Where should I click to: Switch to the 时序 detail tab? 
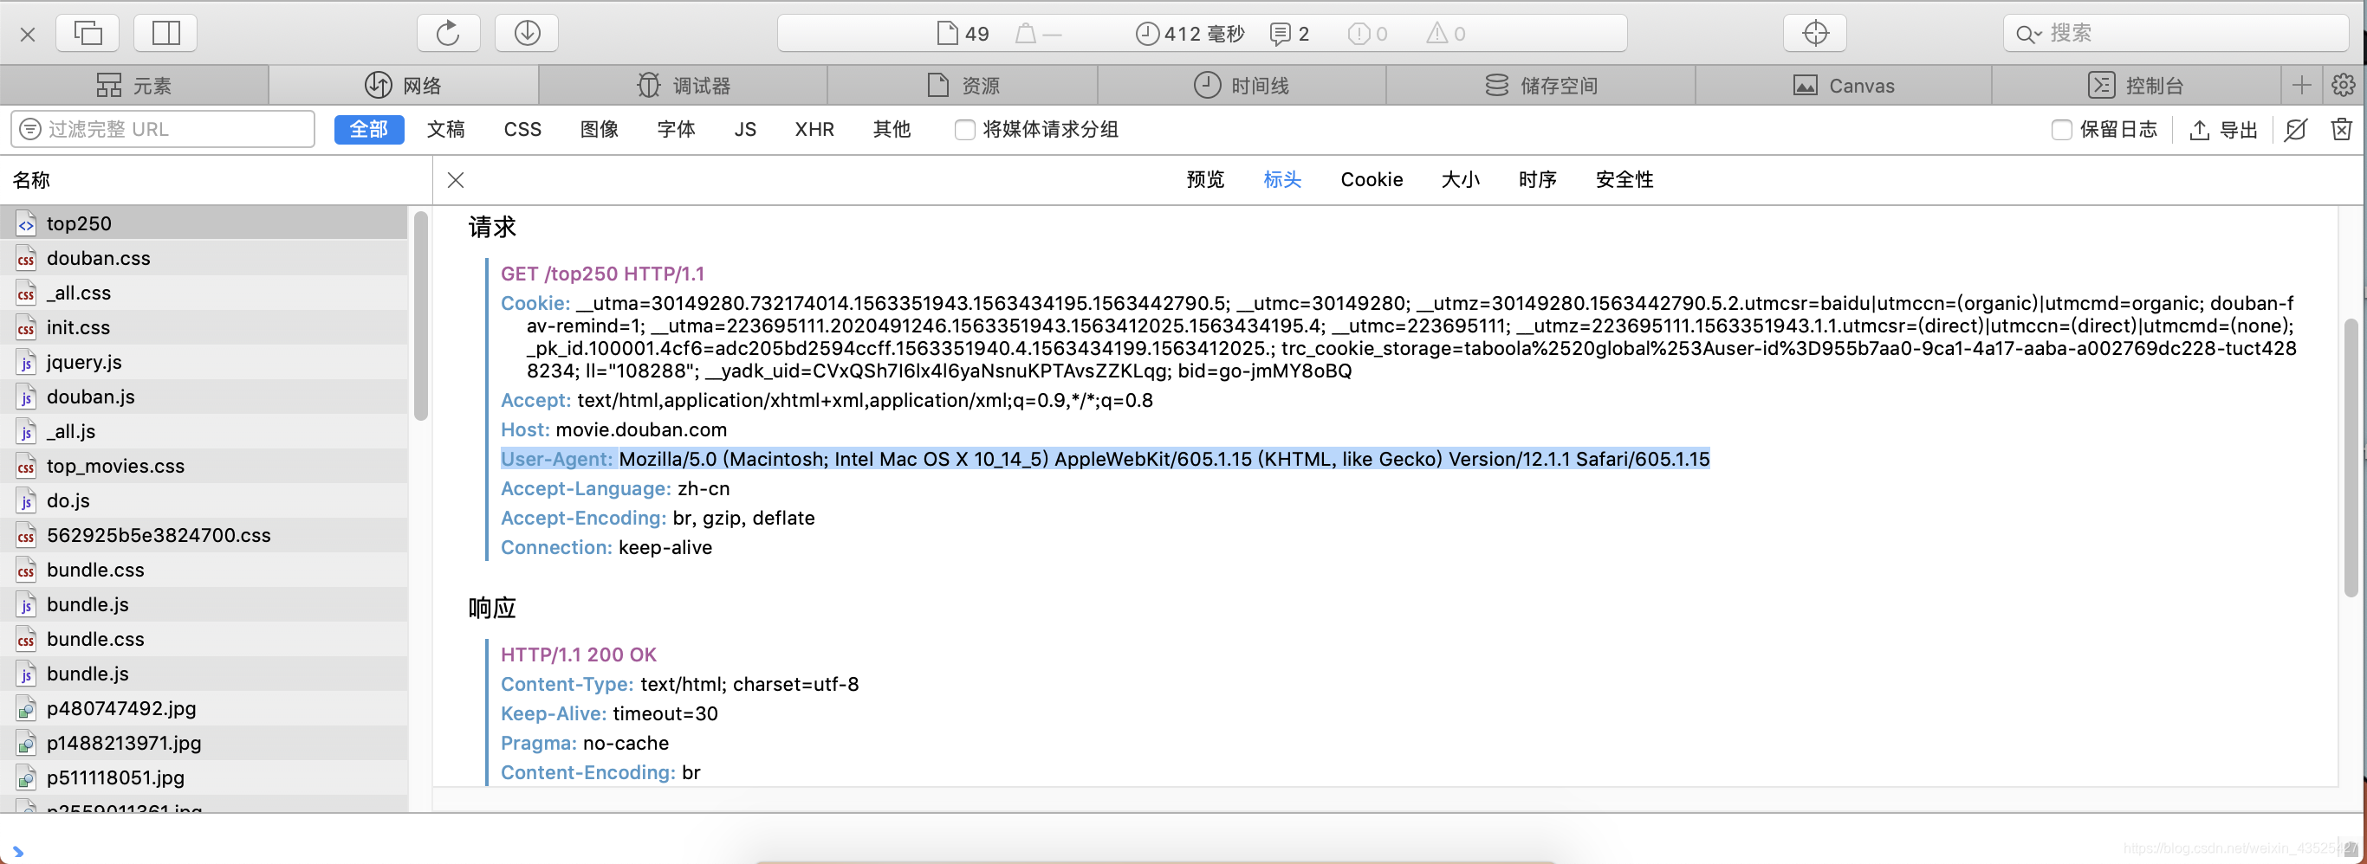(1537, 180)
